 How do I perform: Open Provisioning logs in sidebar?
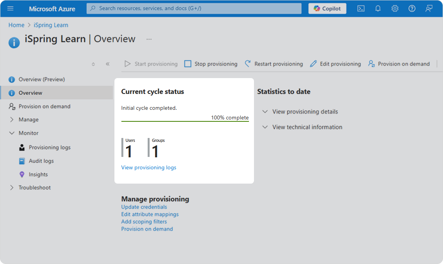coord(50,147)
